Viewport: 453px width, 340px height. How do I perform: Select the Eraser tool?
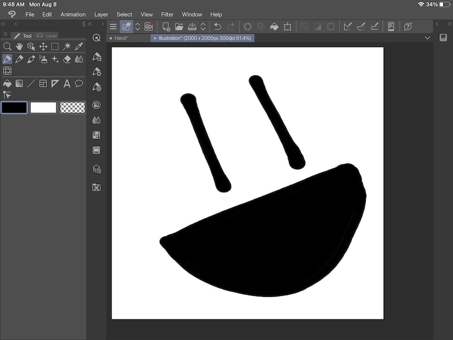(66, 59)
